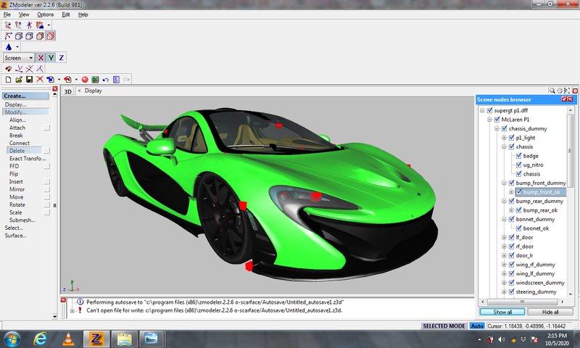Uncheck the bump_rear_ok node checkbox
The height and width of the screenshot is (348, 580).
coord(518,210)
